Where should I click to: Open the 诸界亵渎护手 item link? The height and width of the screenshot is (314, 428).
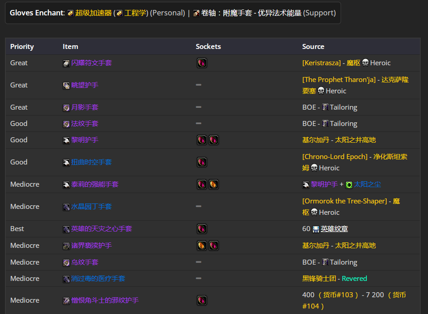pyautogui.click(x=91, y=246)
